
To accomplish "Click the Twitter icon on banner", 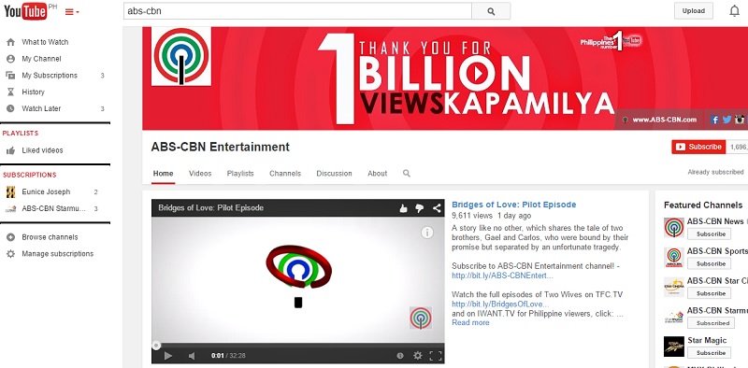I will tap(726, 120).
